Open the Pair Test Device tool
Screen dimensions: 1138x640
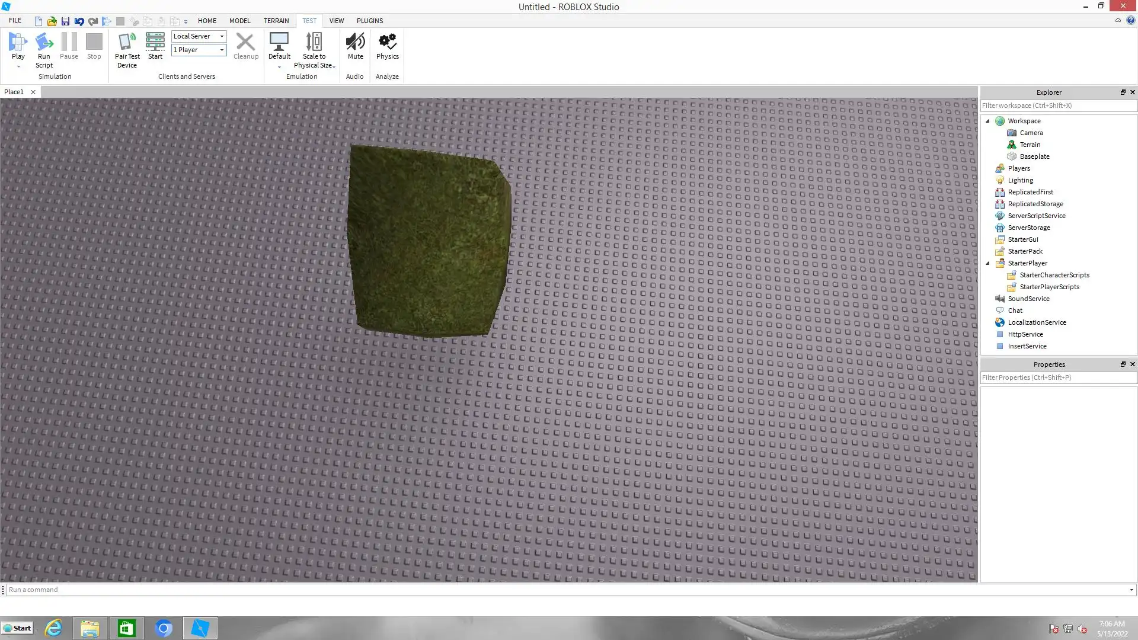127,43
